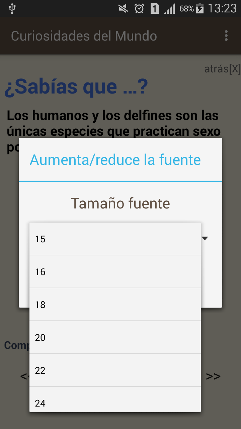
Task: Collapse the font size spinner arrow
Action: tap(205, 238)
